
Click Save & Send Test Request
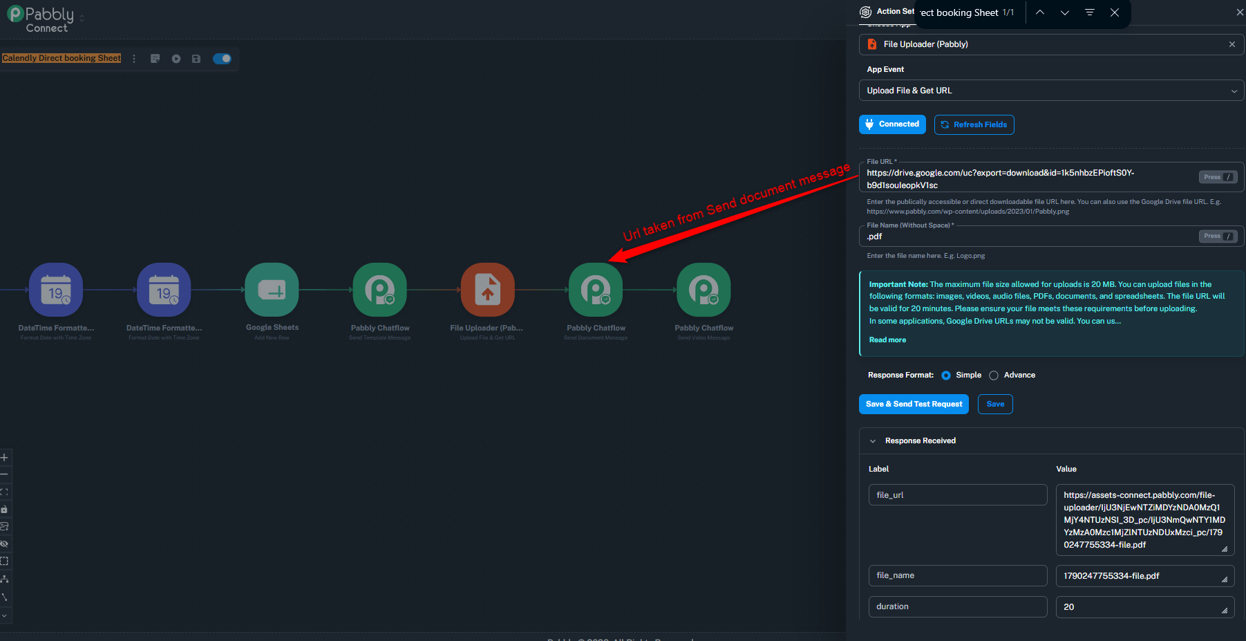914,405
